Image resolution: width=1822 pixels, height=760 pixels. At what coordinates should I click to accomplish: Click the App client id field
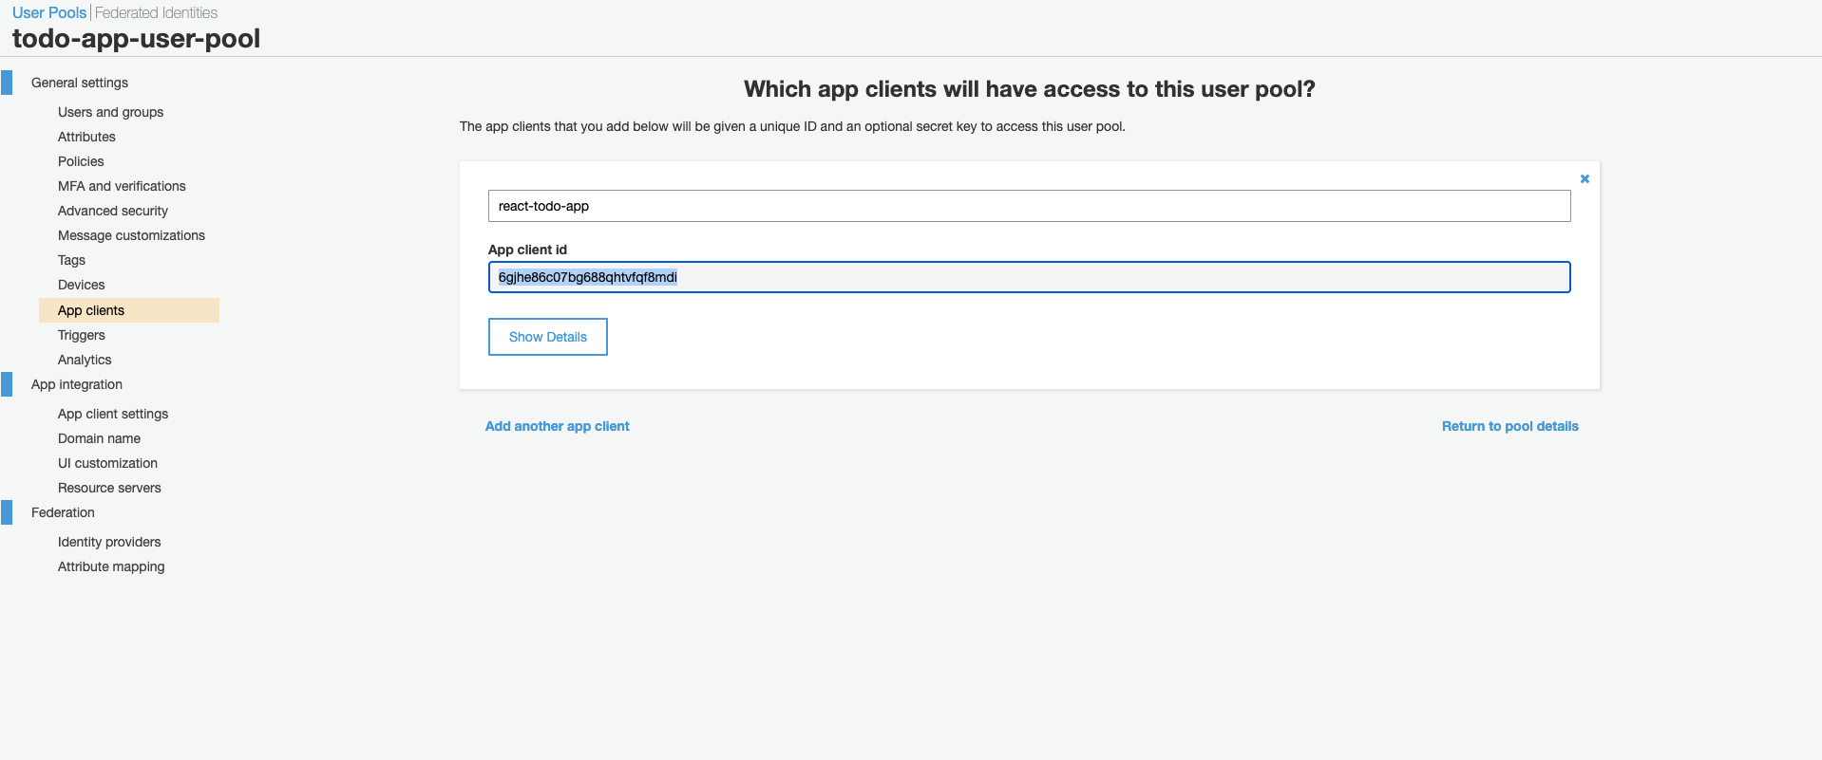pos(1030,277)
